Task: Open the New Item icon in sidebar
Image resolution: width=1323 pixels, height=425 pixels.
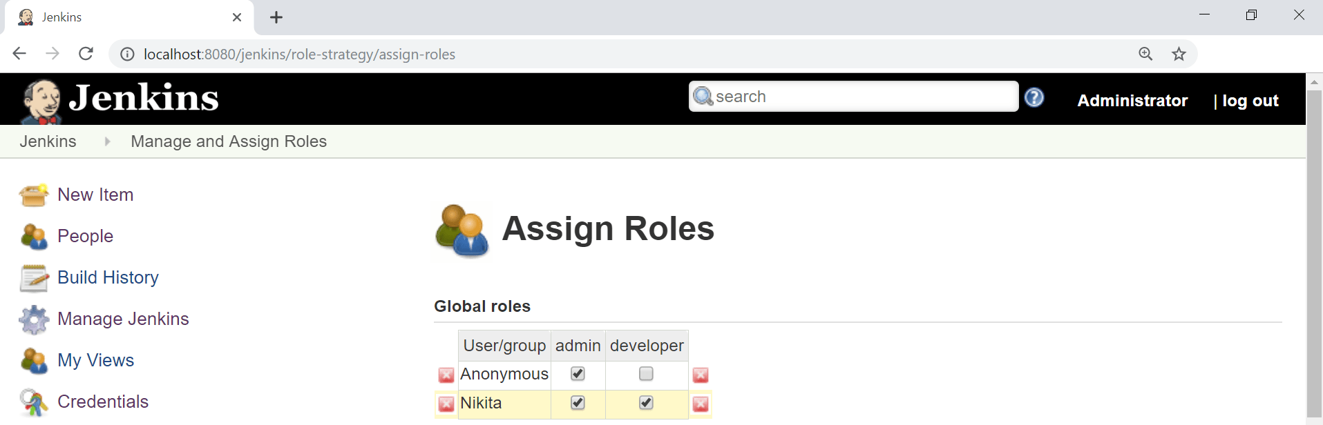Action: click(34, 195)
